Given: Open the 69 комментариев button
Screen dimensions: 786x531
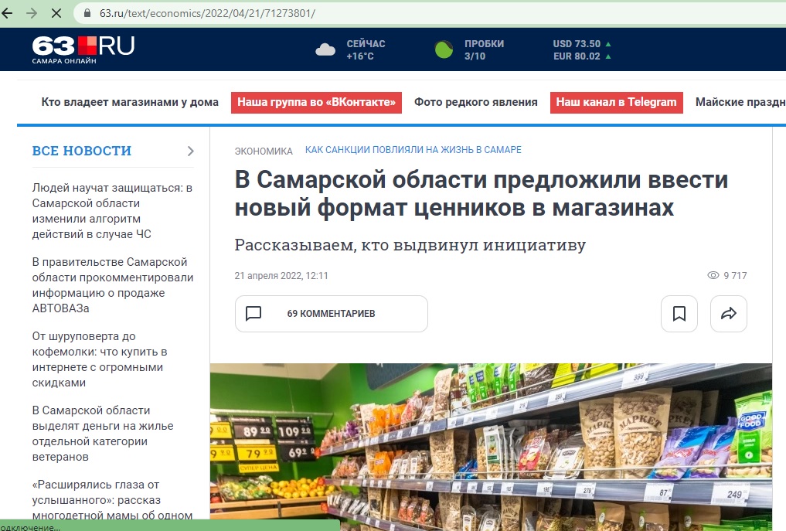Looking at the screenshot, I should click(x=331, y=314).
